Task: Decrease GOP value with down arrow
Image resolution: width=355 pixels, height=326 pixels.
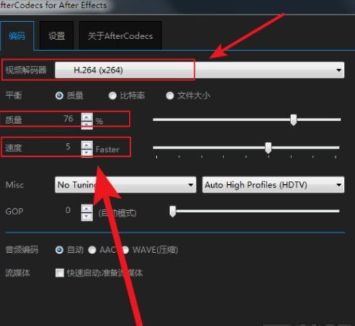Action: click(x=87, y=216)
